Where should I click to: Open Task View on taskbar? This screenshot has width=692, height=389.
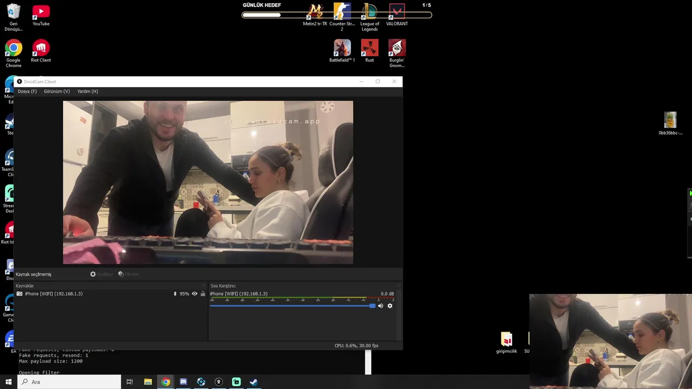pos(130,382)
